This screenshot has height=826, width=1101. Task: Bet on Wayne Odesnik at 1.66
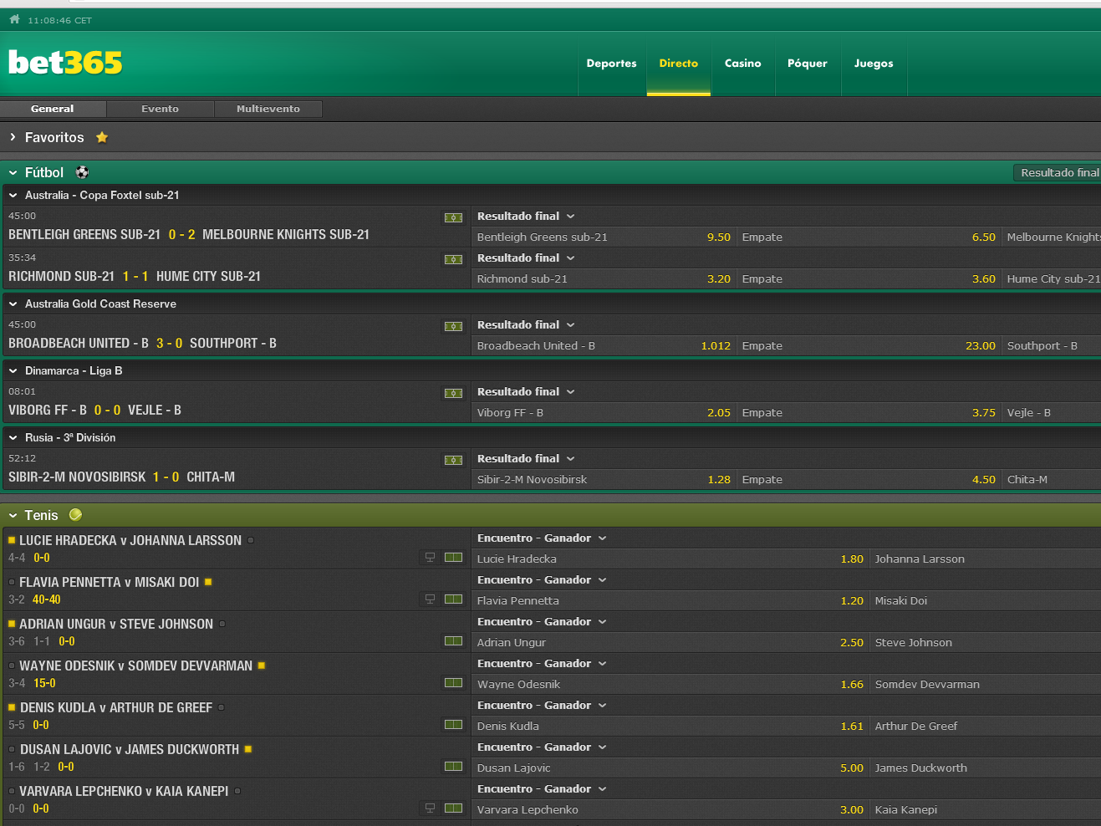pyautogui.click(x=670, y=684)
